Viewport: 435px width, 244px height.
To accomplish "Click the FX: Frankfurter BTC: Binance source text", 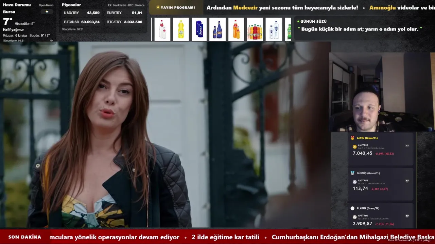I will [126, 5].
